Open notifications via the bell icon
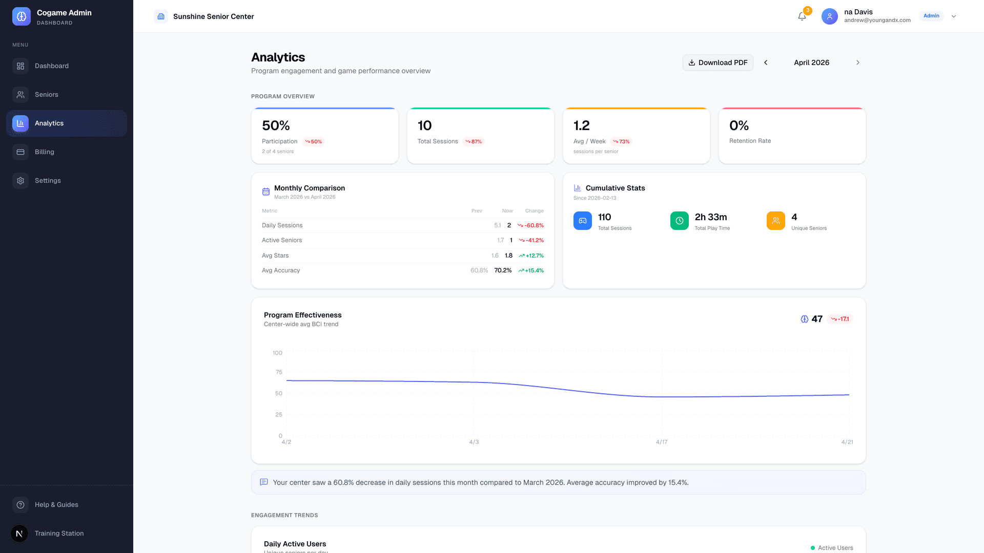This screenshot has height=553, width=984. (802, 16)
